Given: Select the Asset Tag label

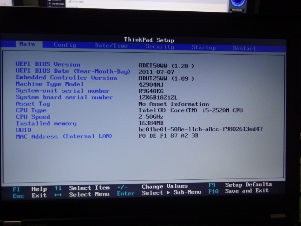Looking at the screenshot, I should click(33, 104).
